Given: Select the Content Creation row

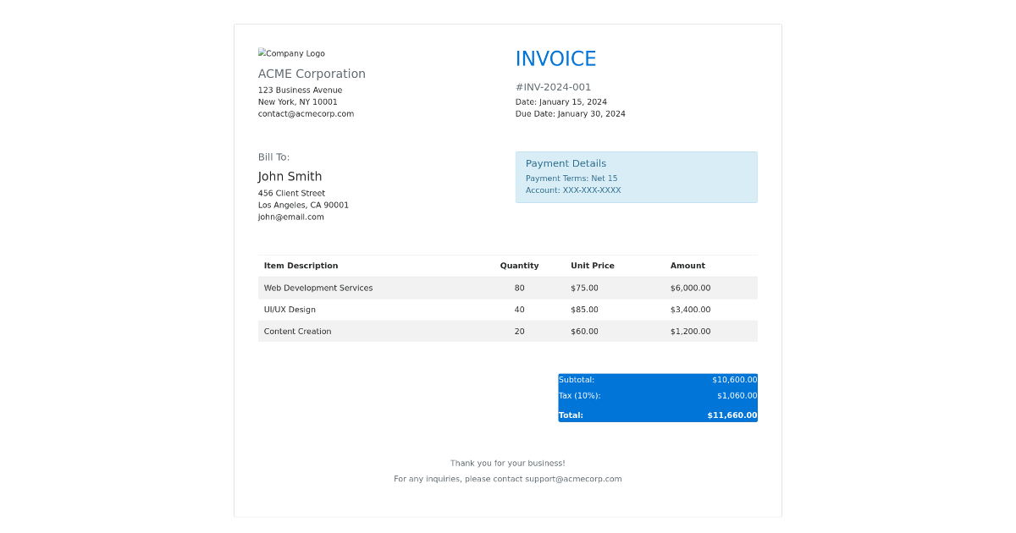Looking at the screenshot, I should tap(507, 331).
